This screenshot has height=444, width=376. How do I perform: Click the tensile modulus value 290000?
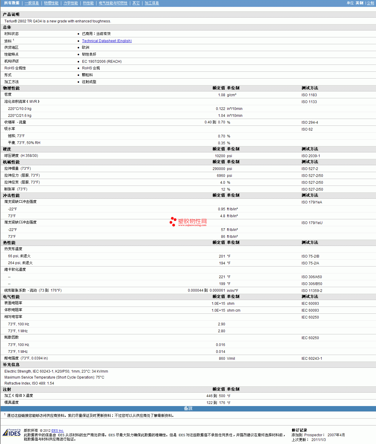[x=219, y=169]
